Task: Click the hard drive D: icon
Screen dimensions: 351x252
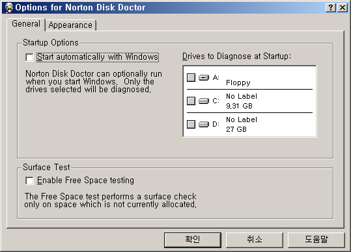Action: (x=204, y=124)
